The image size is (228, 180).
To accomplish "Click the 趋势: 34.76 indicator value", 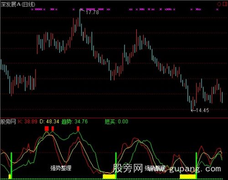I will pos(74,122).
